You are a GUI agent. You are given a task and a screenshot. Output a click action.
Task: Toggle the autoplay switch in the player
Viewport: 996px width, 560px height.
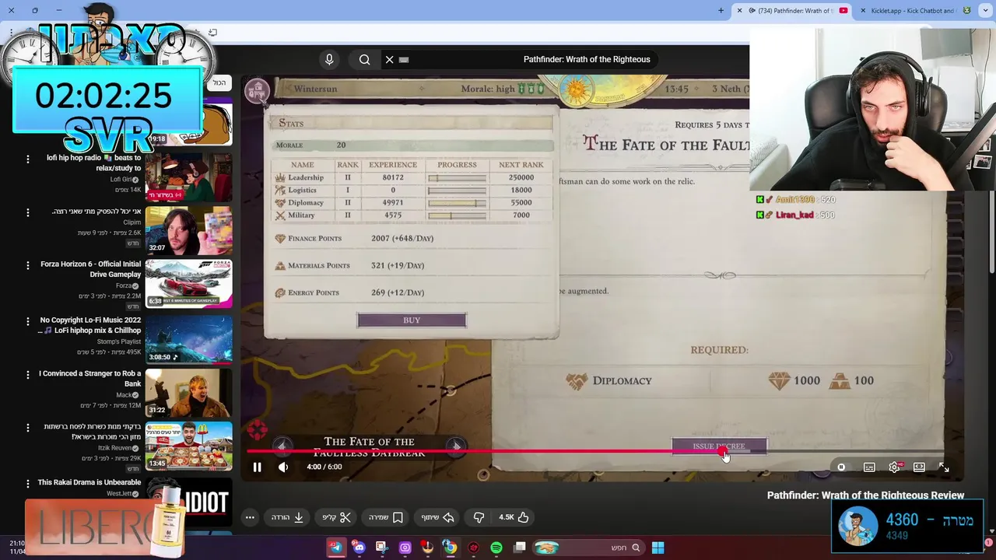tap(841, 467)
